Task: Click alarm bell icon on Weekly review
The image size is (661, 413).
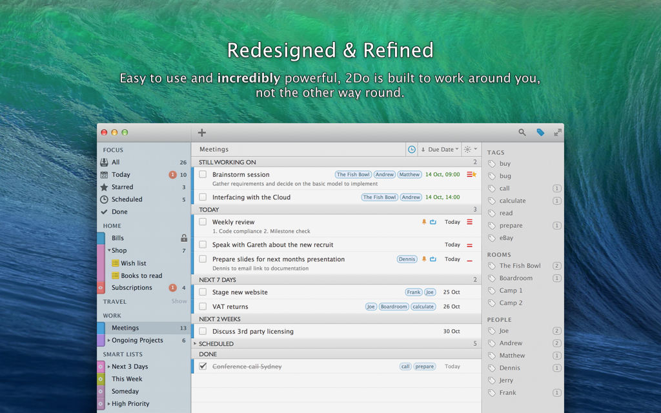Action: (424, 222)
